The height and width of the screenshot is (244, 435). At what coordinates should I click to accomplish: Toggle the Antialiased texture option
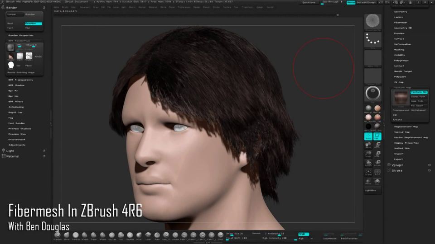tap(418, 110)
